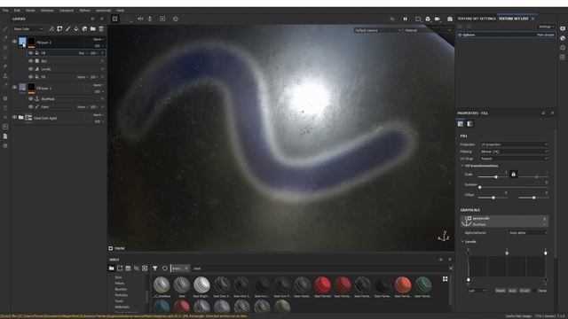
Task: Click the grayscale mask icon in Properties
Action: point(469,124)
